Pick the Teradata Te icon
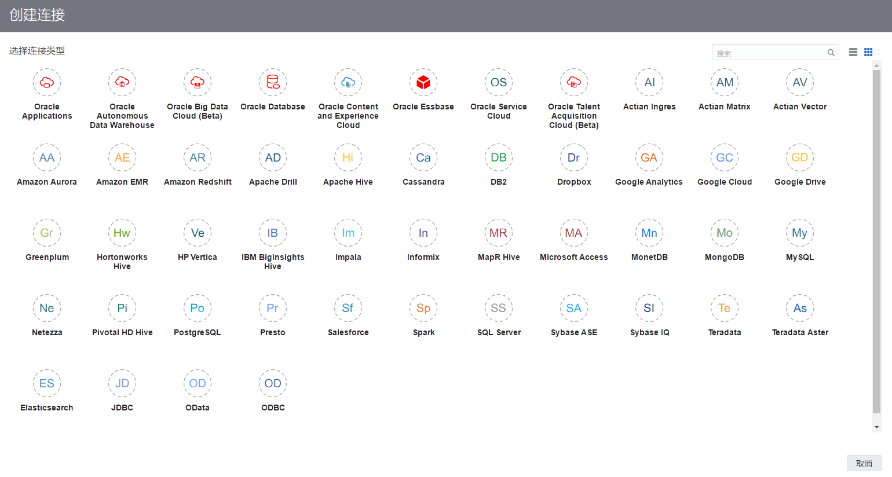The image size is (892, 477). 725,308
